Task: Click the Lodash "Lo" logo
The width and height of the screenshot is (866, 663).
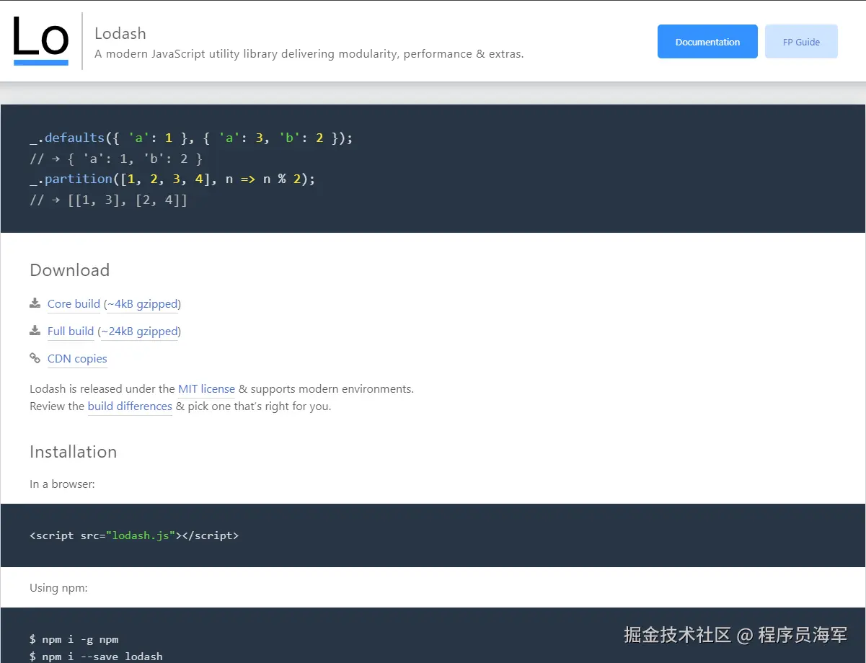Action: click(x=41, y=41)
